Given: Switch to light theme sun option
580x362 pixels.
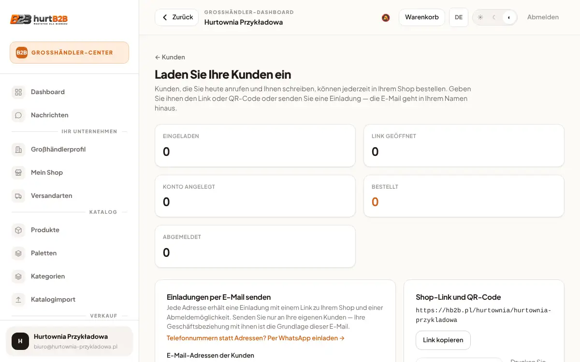Looking at the screenshot, I should [x=480, y=17].
